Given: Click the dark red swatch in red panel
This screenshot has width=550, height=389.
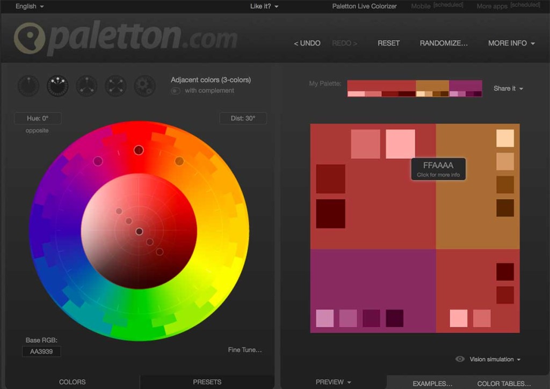Looking at the screenshot, I should point(330,179).
